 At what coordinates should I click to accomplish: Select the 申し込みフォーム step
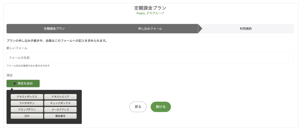(150, 29)
